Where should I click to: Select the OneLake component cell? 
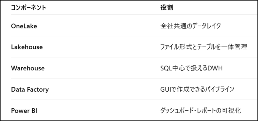tap(24, 26)
